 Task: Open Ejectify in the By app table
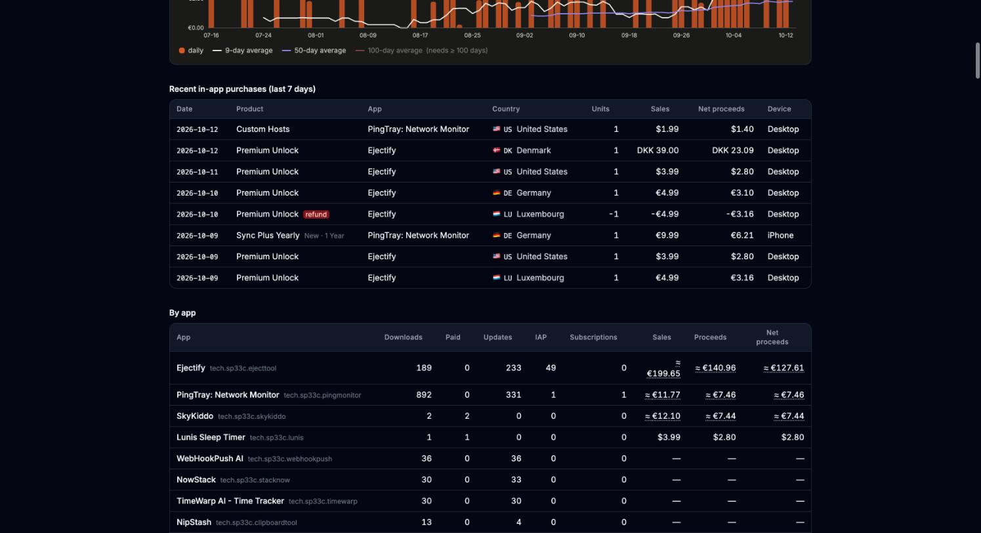click(x=191, y=368)
